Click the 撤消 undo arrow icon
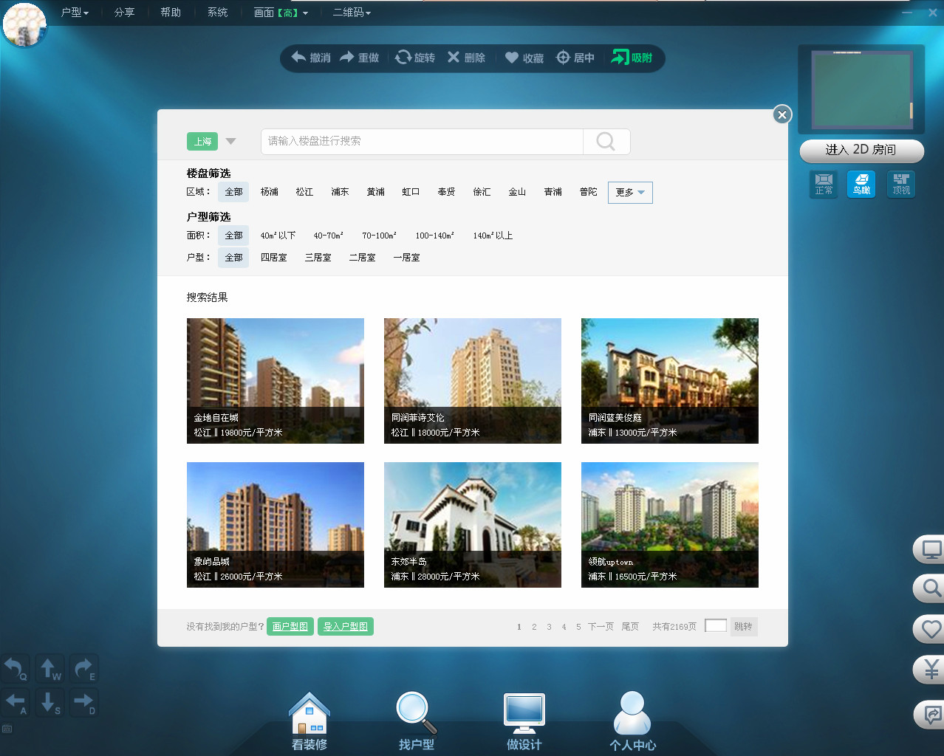Image resolution: width=944 pixels, height=756 pixels. [299, 58]
